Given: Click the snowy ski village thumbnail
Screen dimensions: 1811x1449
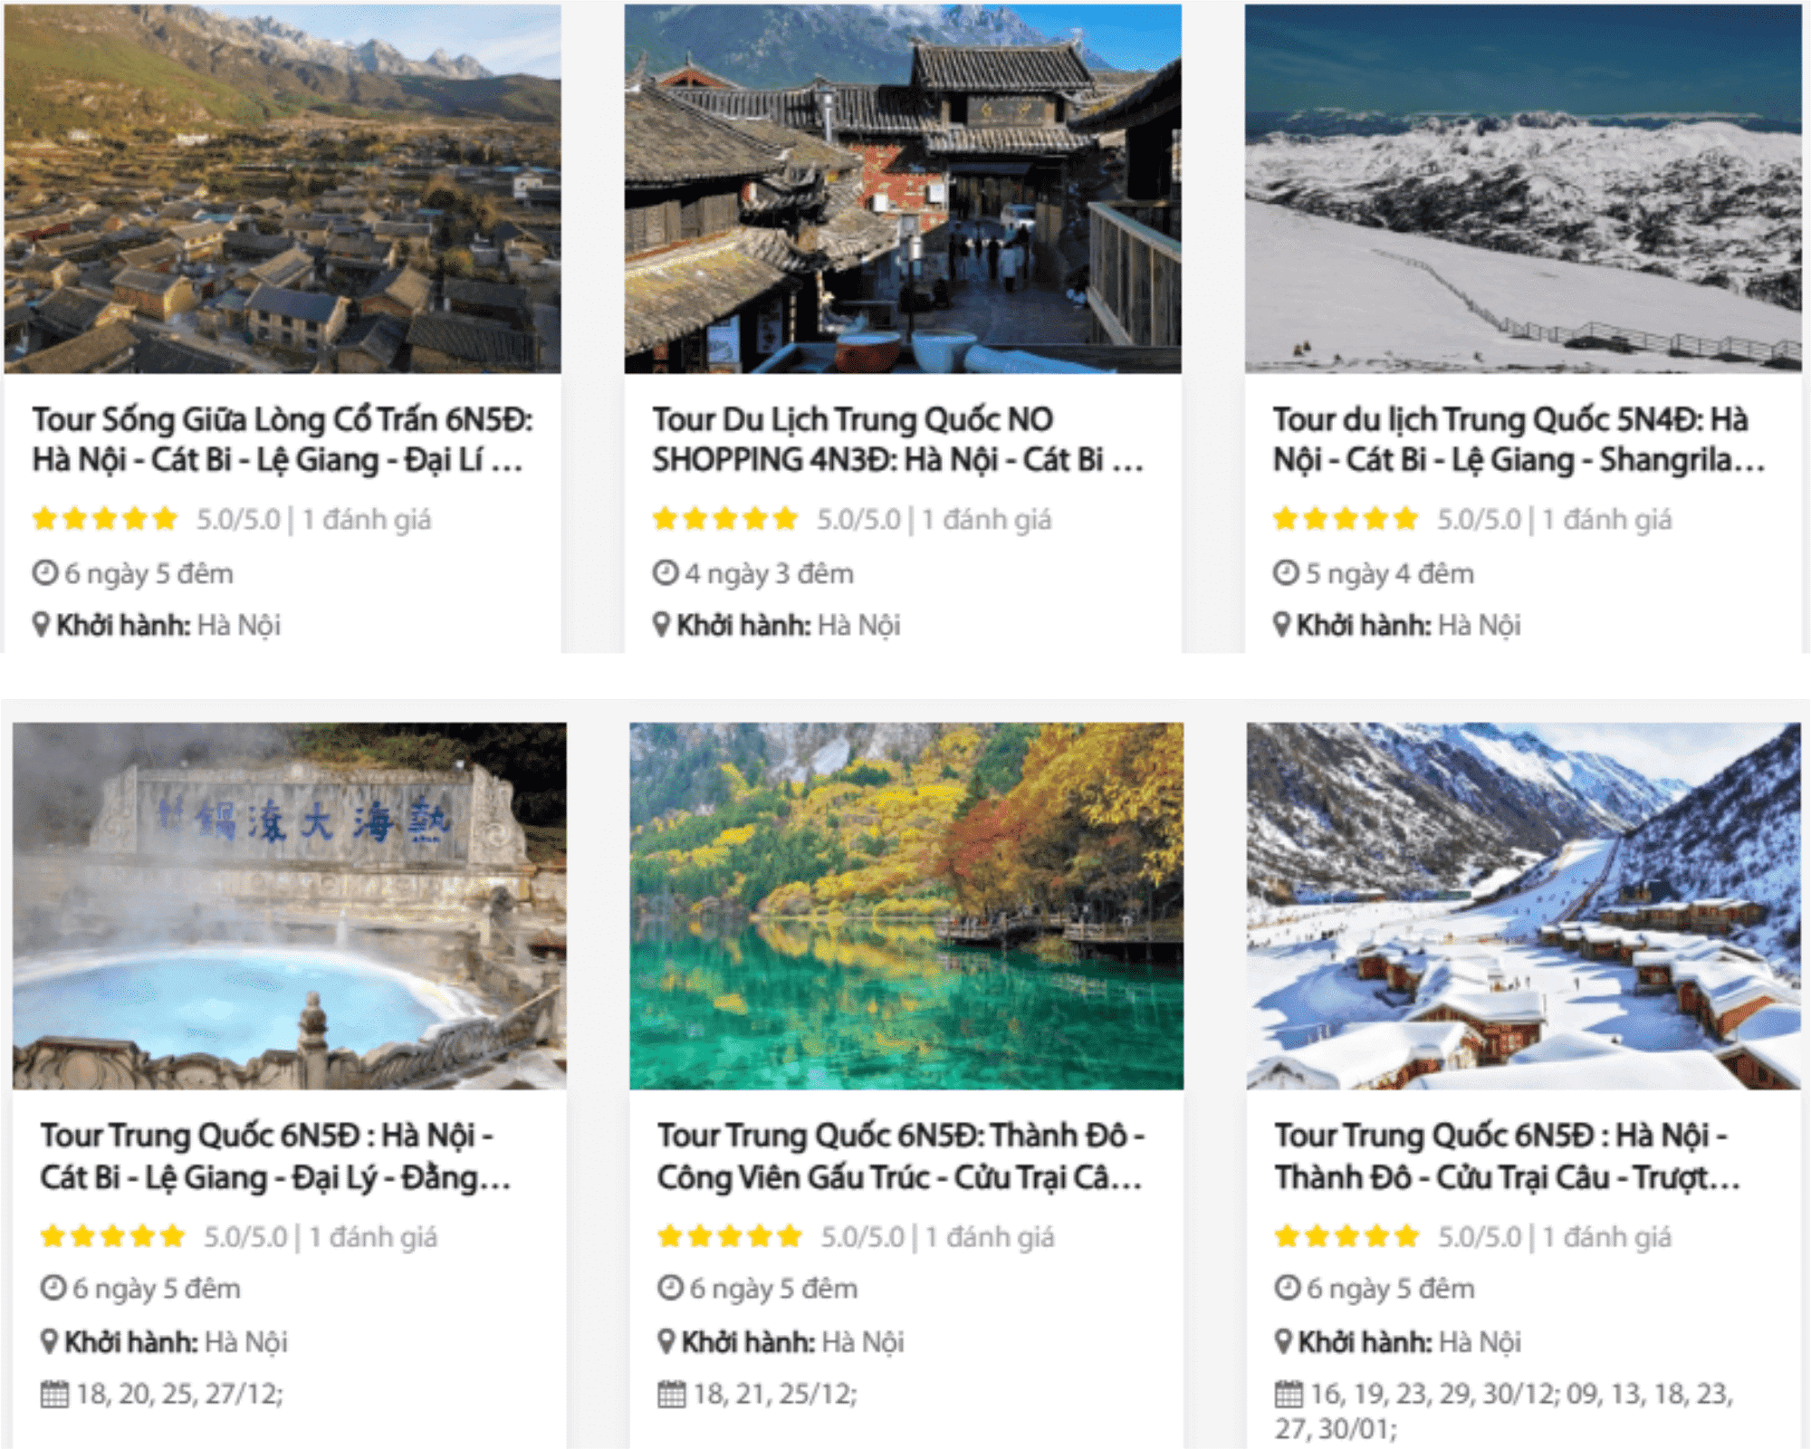Looking at the screenshot, I should [x=1523, y=906].
